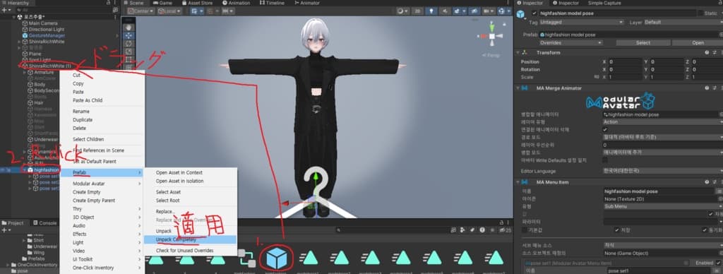Toggle the checkbox under the Action dropdown

tap(605, 130)
